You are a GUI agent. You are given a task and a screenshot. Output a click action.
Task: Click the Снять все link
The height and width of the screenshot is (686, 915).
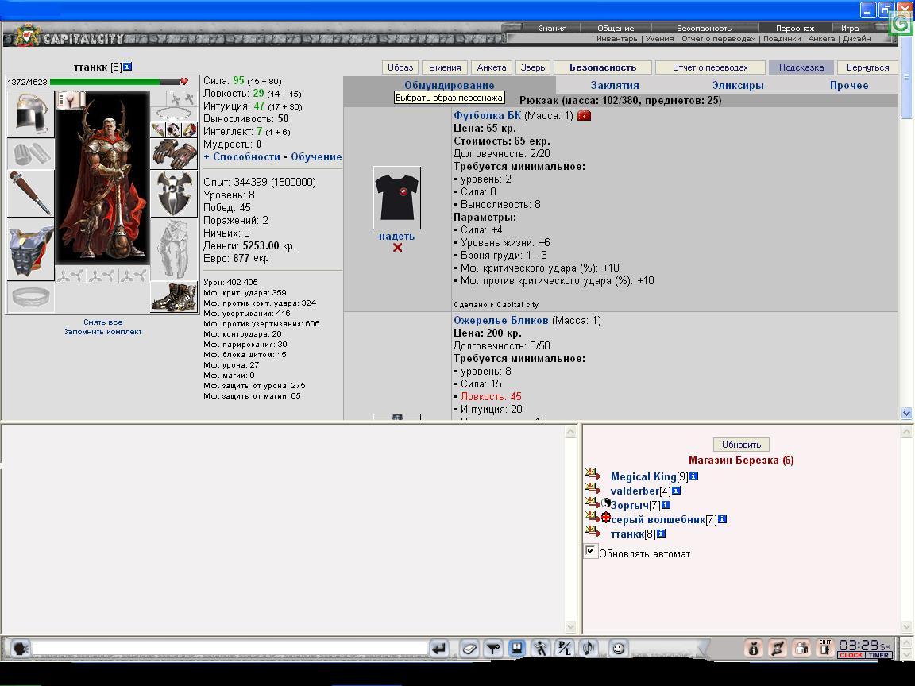click(x=102, y=322)
